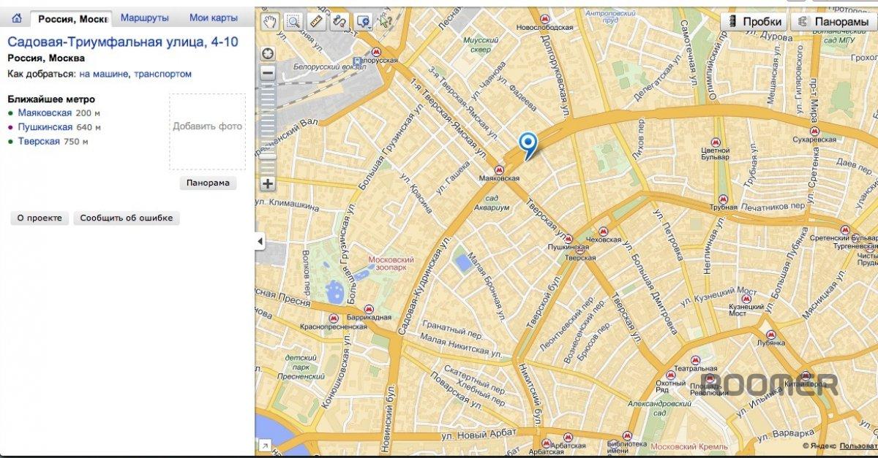Viewport: 878px width, 458px height.
Task: Click the Кузнецкий Мост metro icon
Action: (748, 300)
